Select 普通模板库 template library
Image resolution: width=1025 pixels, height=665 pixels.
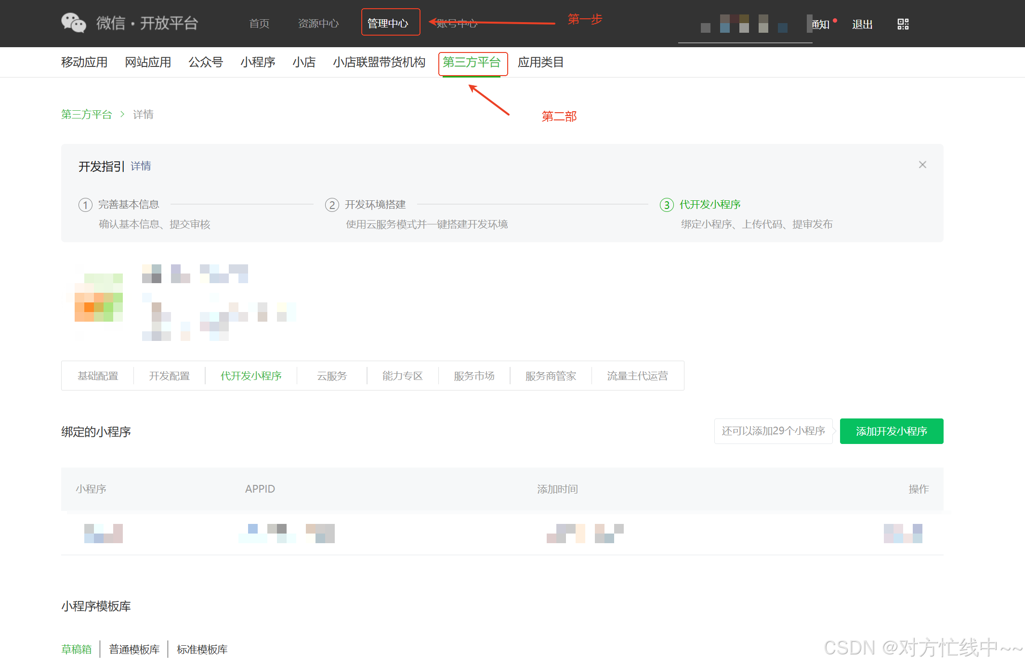134,649
